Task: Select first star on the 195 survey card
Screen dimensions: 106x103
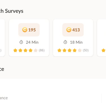Action: coord(15,50)
